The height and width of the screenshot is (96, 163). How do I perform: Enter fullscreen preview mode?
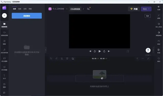pos(128,51)
